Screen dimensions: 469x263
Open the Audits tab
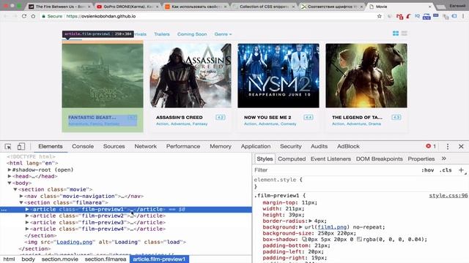click(320, 146)
